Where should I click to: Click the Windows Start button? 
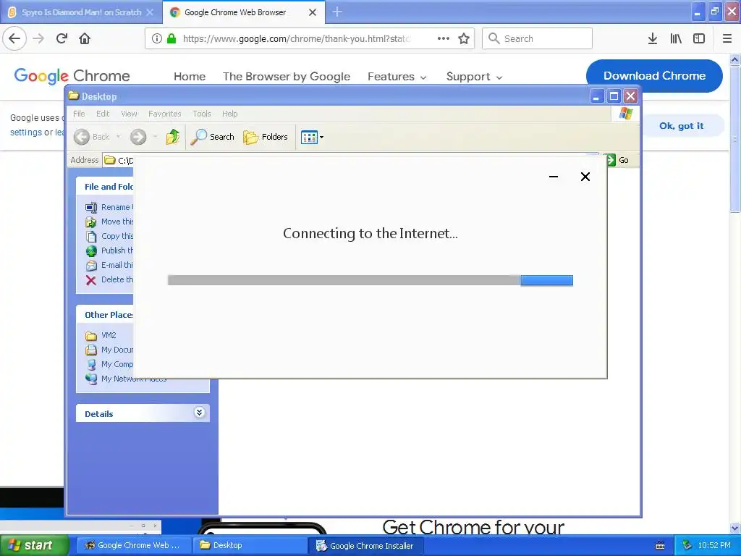[34, 545]
